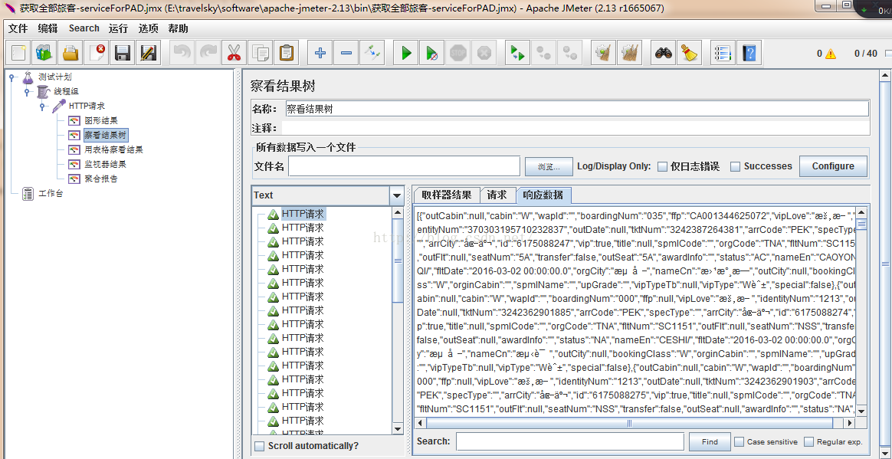Click the Search text field
The height and width of the screenshot is (459, 892).
coord(570,442)
